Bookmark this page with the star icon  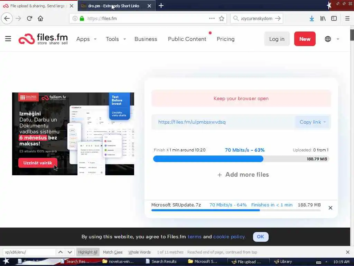coord(222,18)
